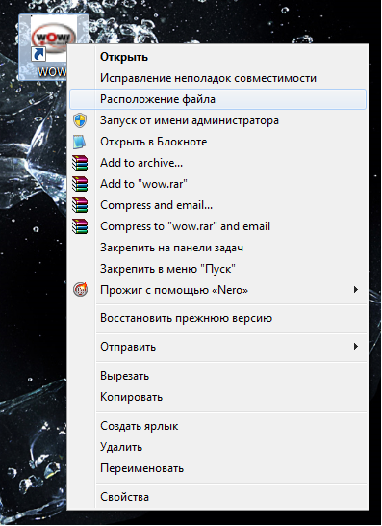Image resolution: width=382 pixels, height=526 pixels.
Task: Choose Закрепить на панели задач
Action: coord(217,248)
